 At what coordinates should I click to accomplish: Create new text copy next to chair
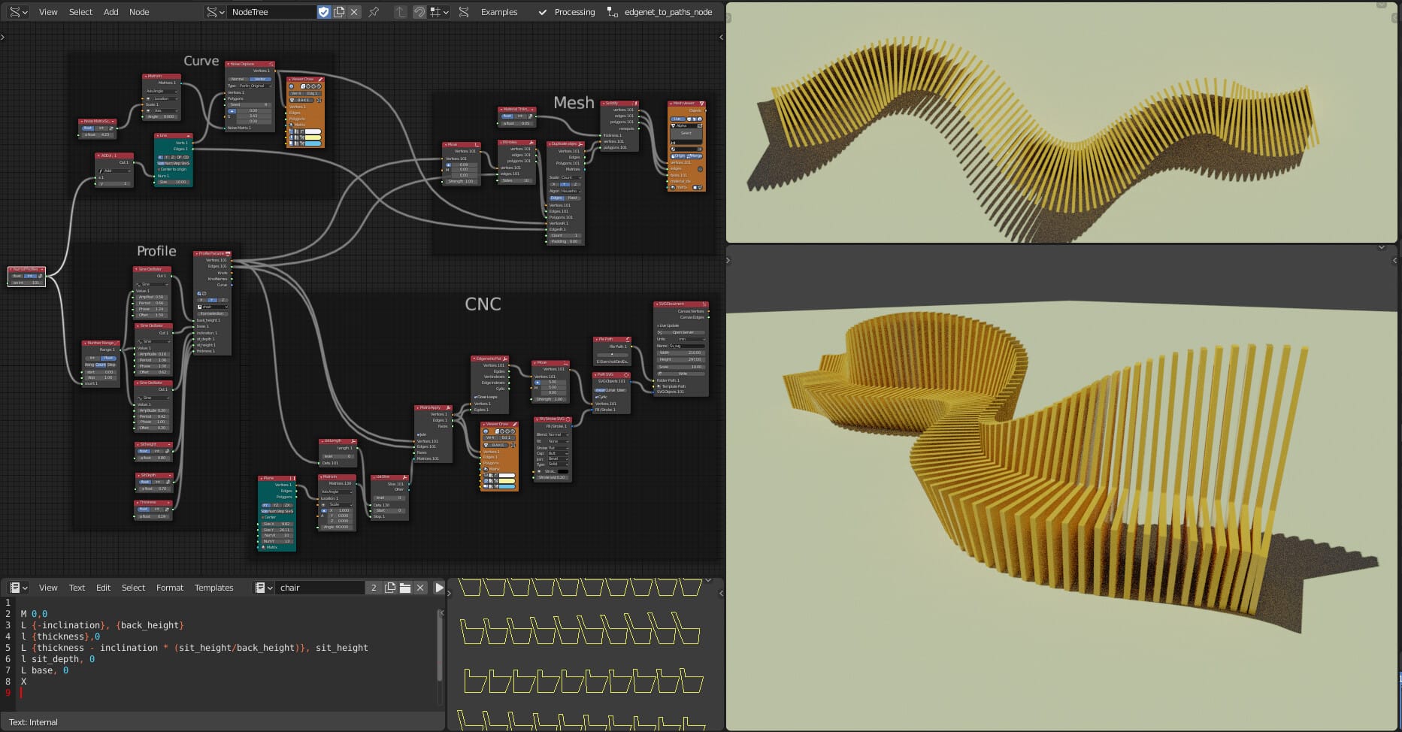(390, 588)
